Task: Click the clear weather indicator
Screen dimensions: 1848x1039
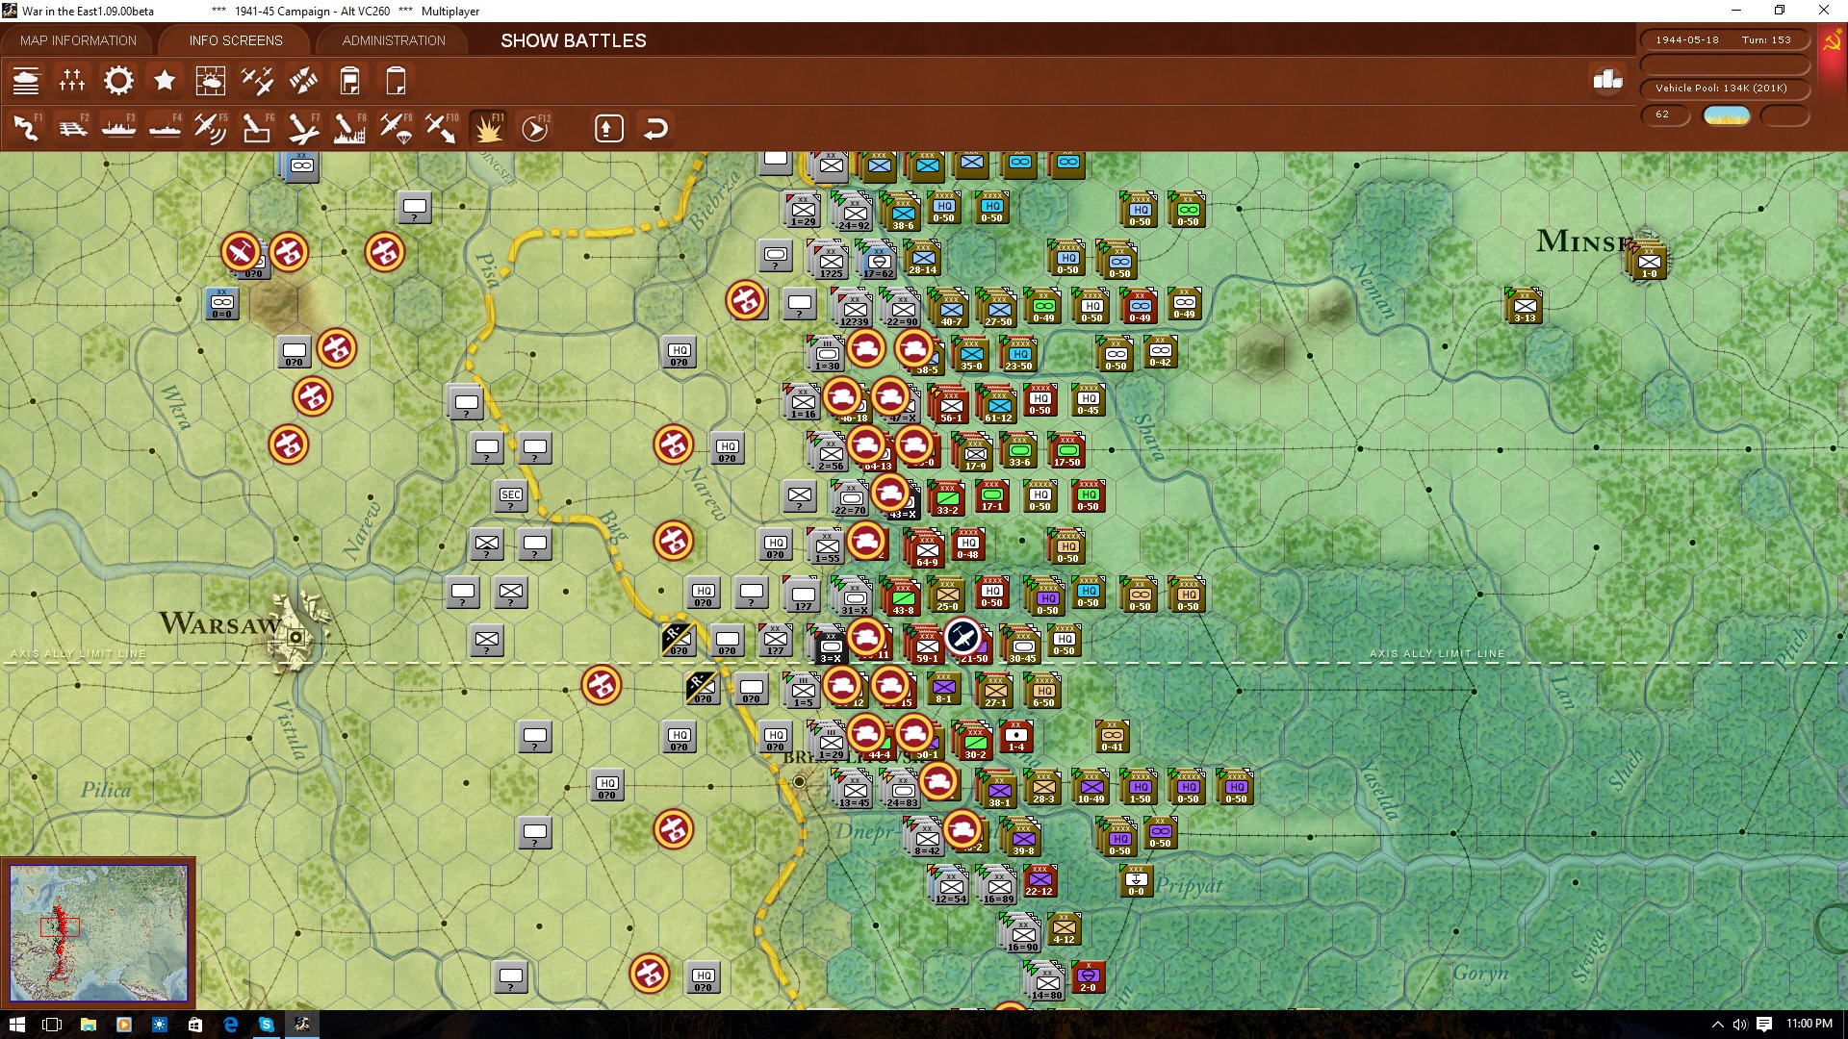Action: [1727, 115]
